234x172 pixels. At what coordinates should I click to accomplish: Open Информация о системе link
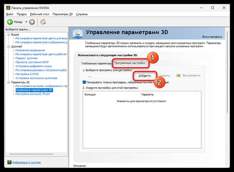click(27, 162)
